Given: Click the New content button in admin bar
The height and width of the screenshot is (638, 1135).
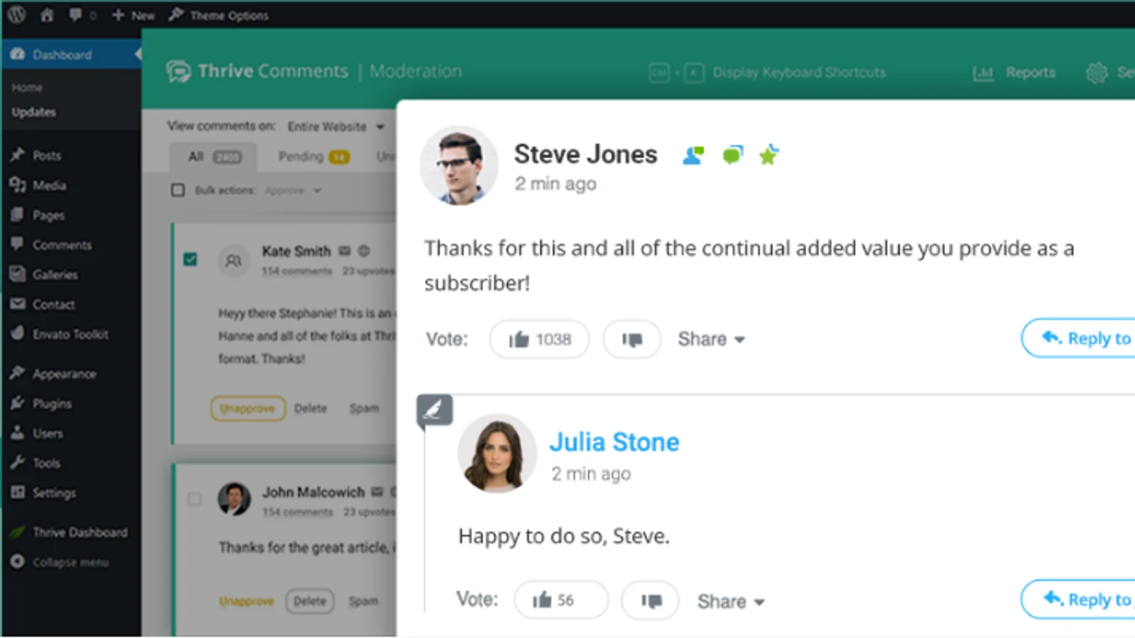Looking at the screenshot, I should tap(133, 15).
